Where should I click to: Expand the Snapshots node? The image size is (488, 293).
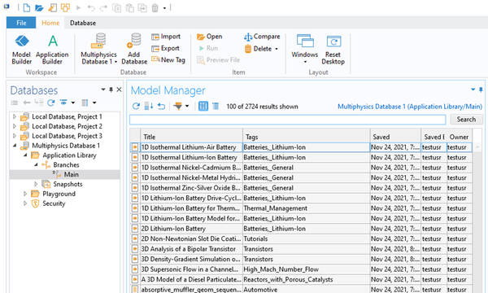pyautogui.click(x=36, y=184)
